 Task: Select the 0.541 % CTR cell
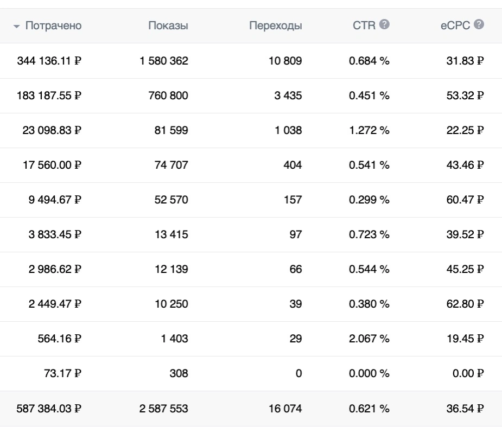[x=369, y=165]
